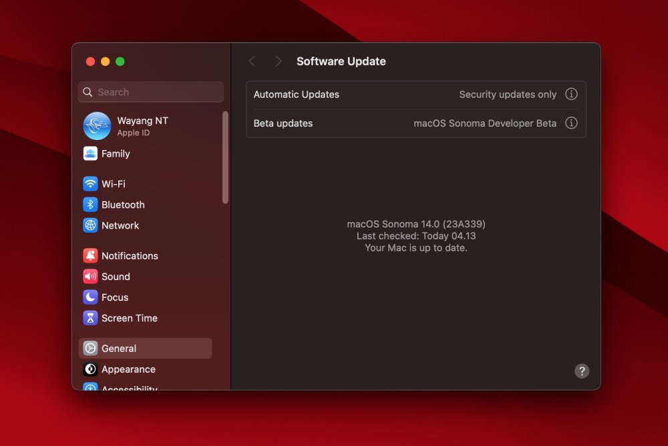Click the Security updates only value
The image size is (668, 446).
(508, 95)
